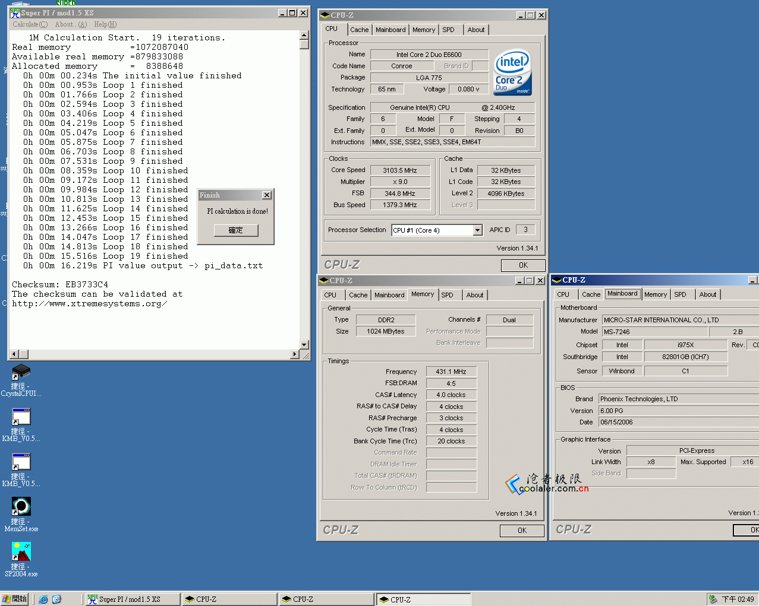Switch to second CPU-Z taskbar button

coord(326,599)
